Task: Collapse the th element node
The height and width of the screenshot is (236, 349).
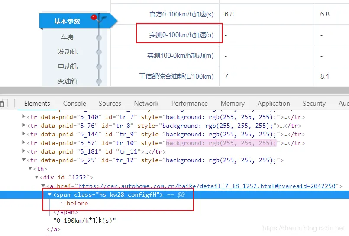Action: point(30,168)
